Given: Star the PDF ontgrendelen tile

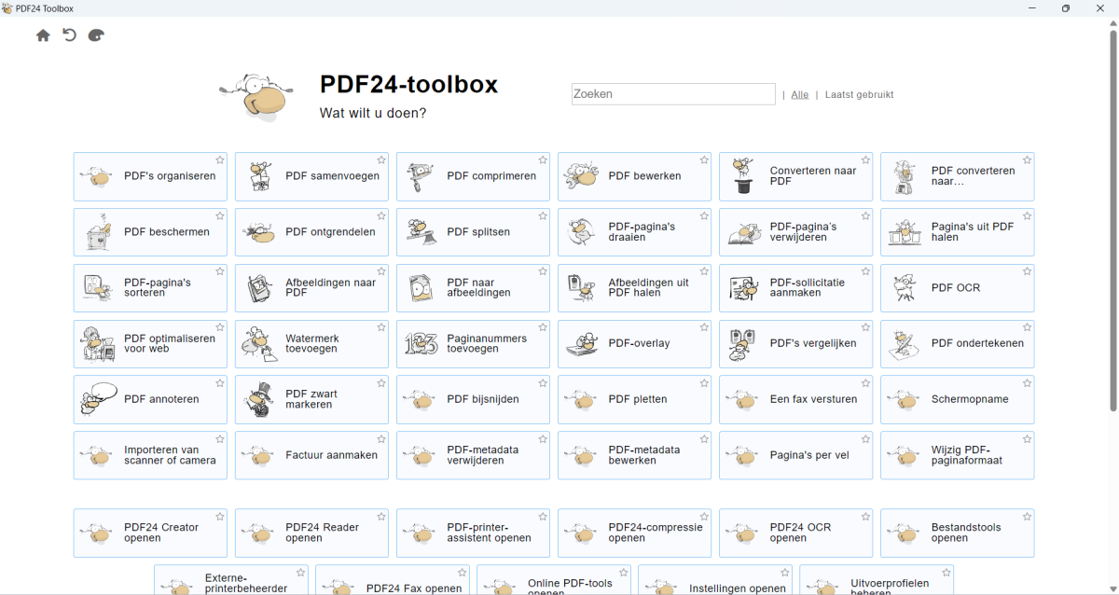Looking at the screenshot, I should click(381, 216).
